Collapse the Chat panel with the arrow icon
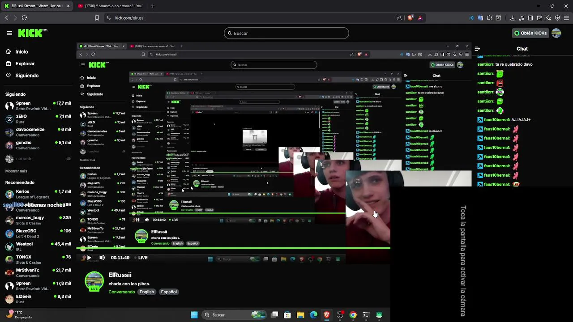Screen dimensions: 573x322 (477, 49)
